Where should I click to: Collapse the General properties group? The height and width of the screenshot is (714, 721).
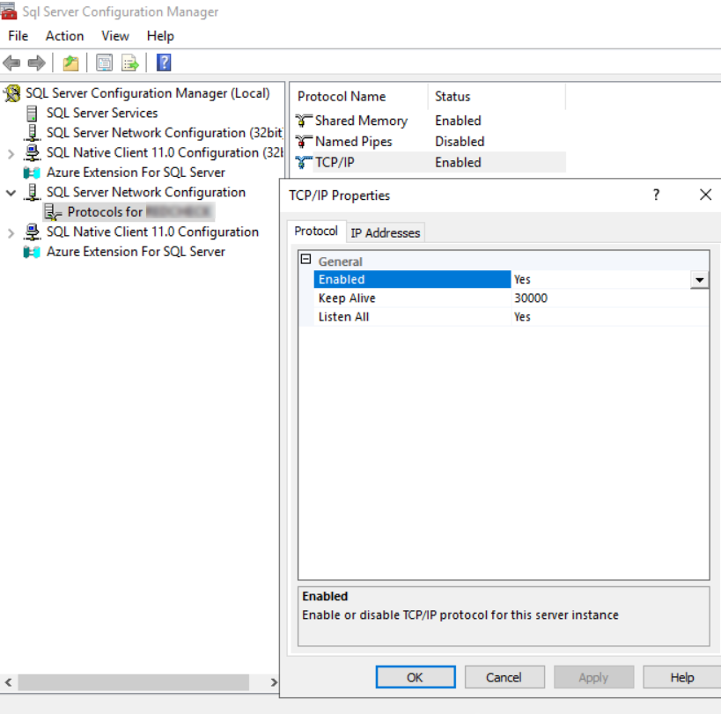[305, 261]
